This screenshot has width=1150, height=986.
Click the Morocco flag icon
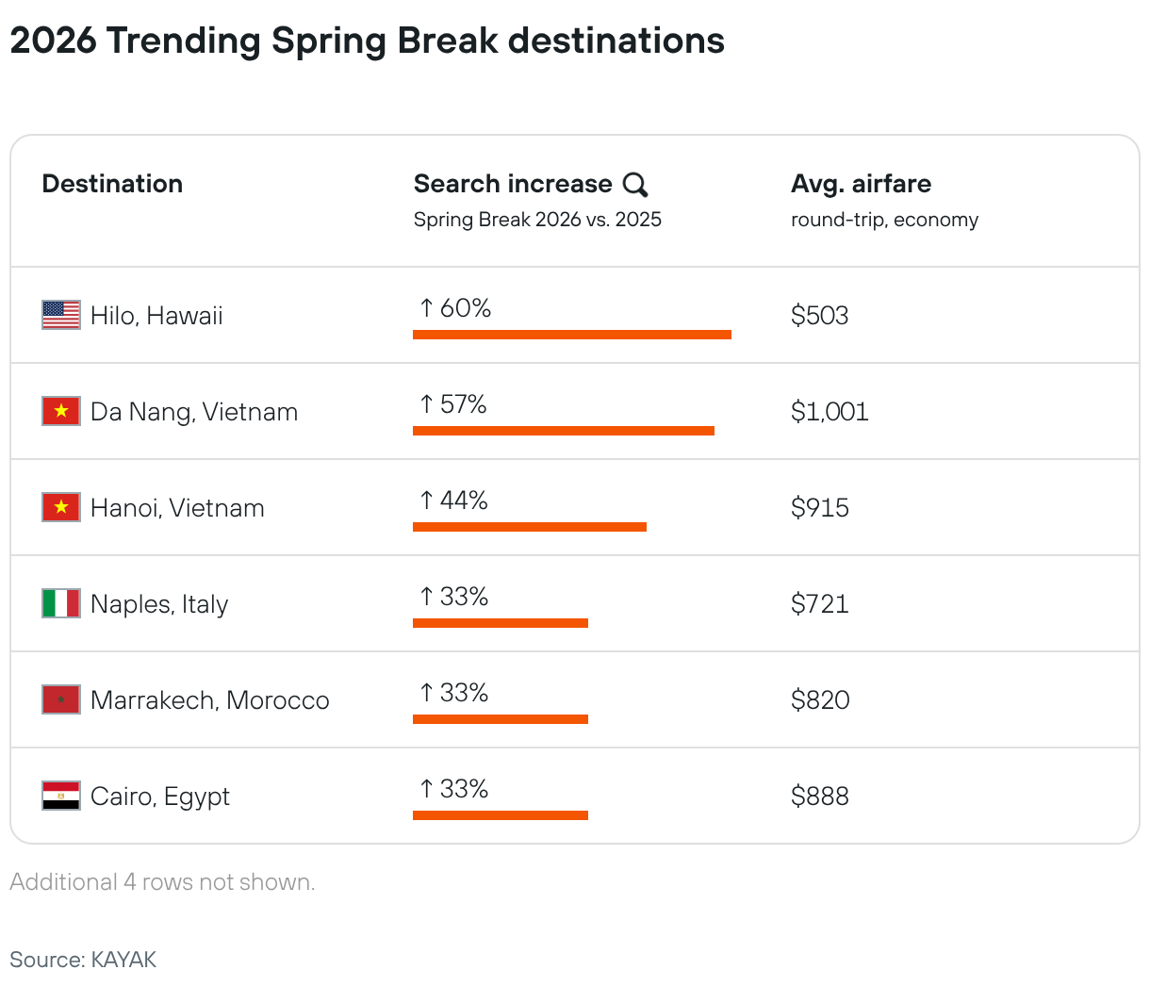click(61, 699)
